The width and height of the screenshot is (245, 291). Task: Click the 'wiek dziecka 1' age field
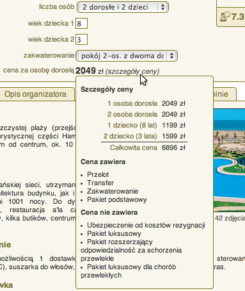pos(81,23)
